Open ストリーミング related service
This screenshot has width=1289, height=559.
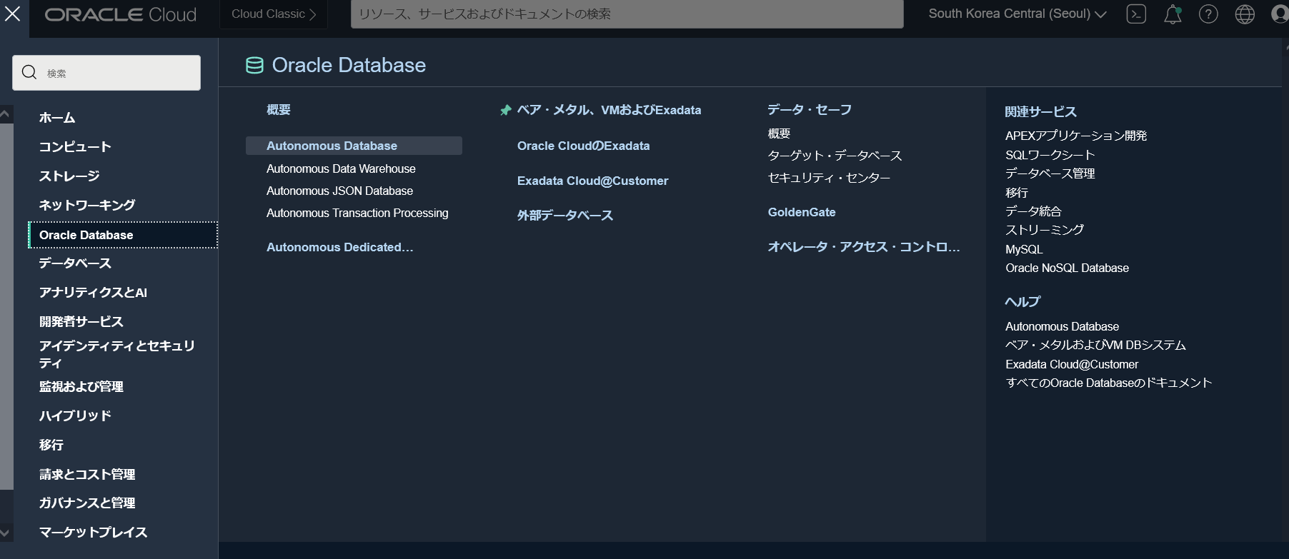pyautogui.click(x=1045, y=230)
